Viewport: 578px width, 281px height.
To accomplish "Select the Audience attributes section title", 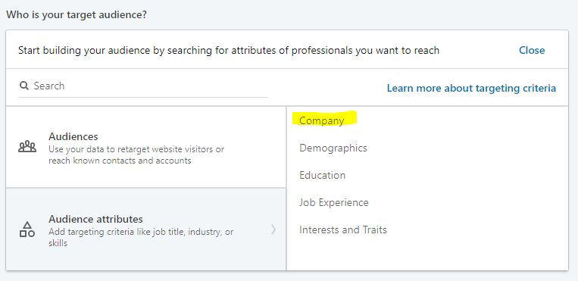I will click(95, 219).
